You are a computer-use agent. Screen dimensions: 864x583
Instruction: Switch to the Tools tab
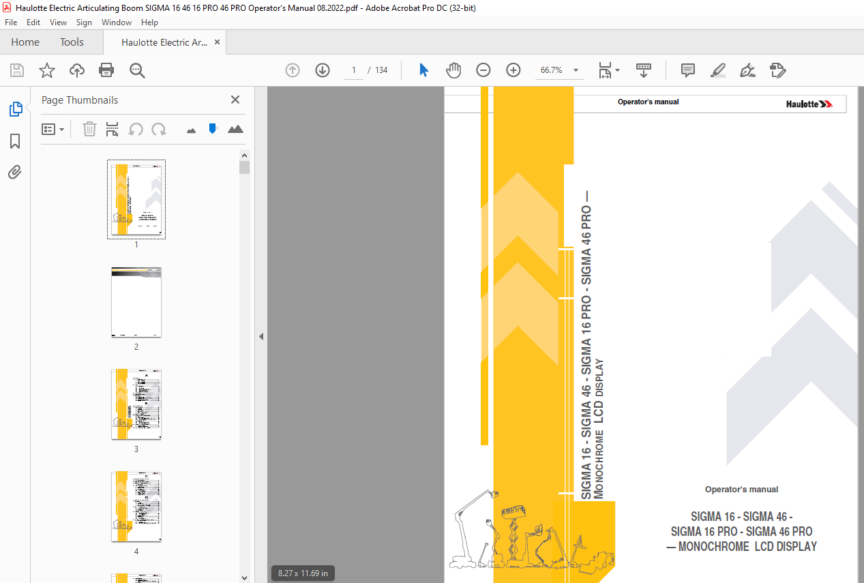tap(72, 42)
